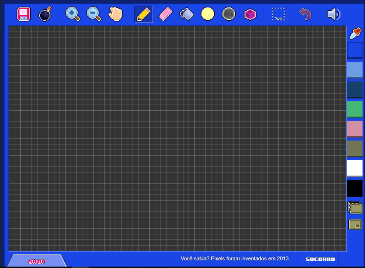Viewport: 365px width, 268px height.
Task: Select the Pencil drawing tool
Action: [x=143, y=14]
